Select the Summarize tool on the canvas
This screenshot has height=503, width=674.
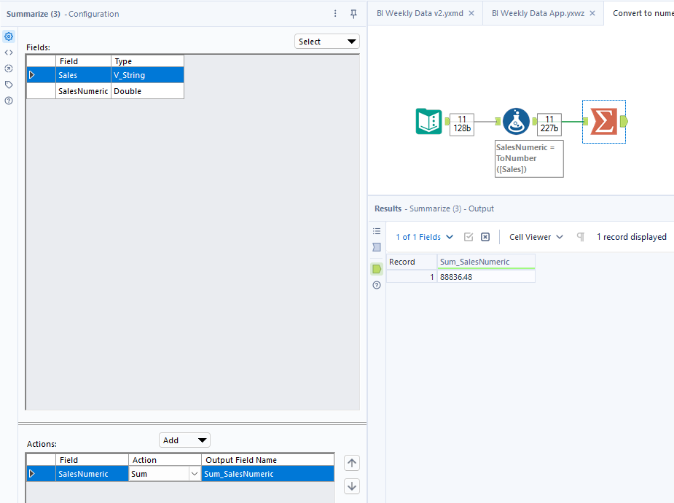point(604,122)
